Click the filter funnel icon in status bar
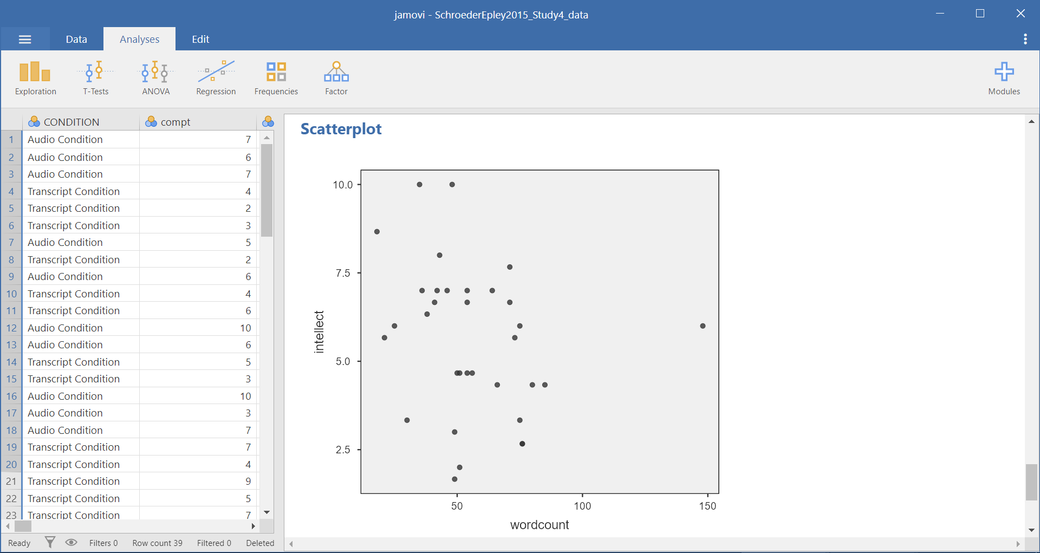This screenshot has width=1040, height=553. point(50,542)
